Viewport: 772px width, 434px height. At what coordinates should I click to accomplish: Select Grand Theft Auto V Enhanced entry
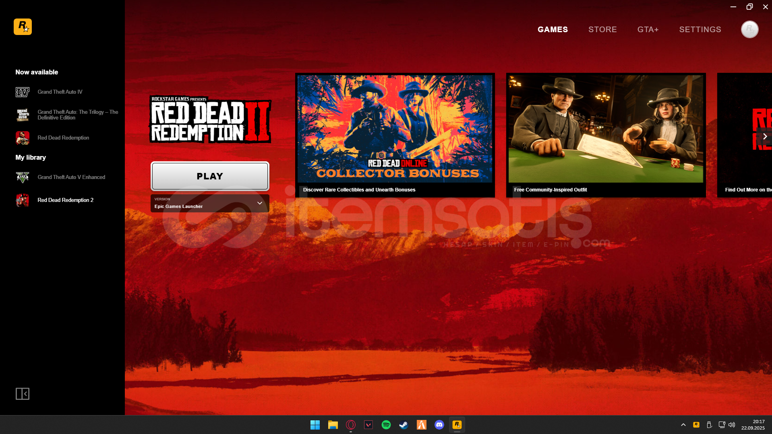[x=71, y=177]
